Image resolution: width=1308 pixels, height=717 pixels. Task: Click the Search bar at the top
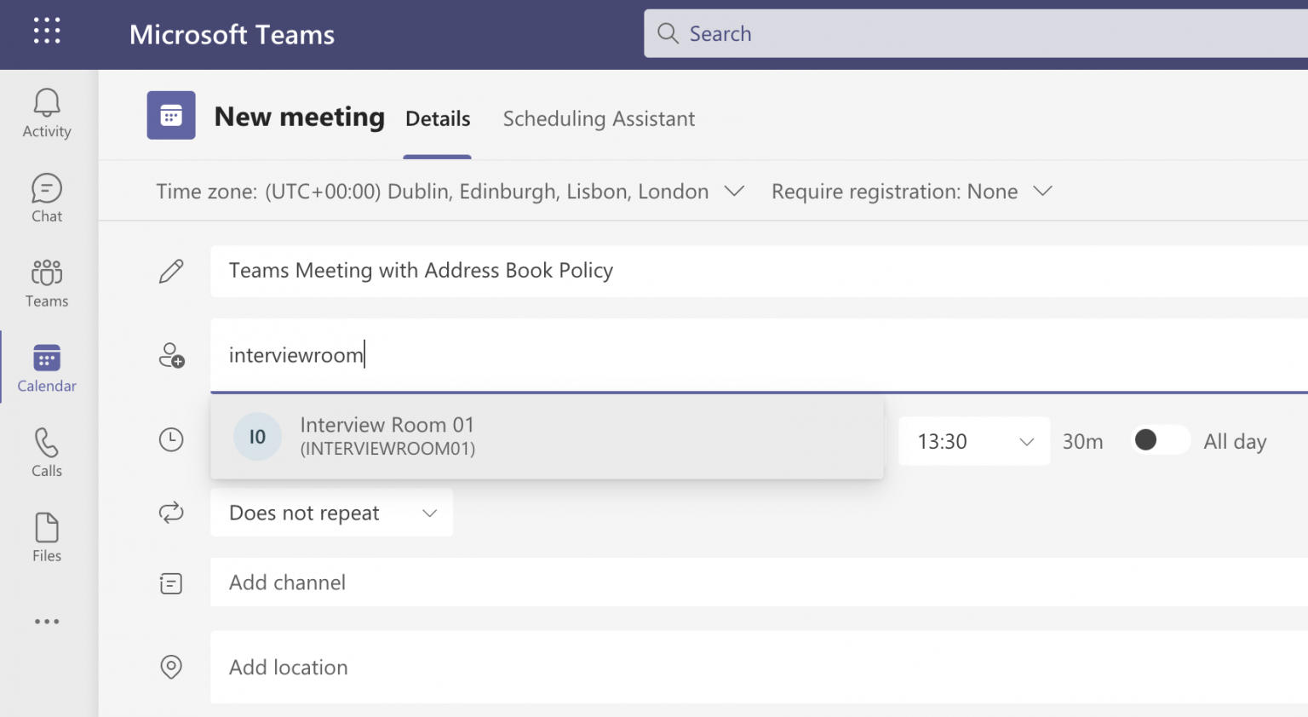click(x=937, y=33)
